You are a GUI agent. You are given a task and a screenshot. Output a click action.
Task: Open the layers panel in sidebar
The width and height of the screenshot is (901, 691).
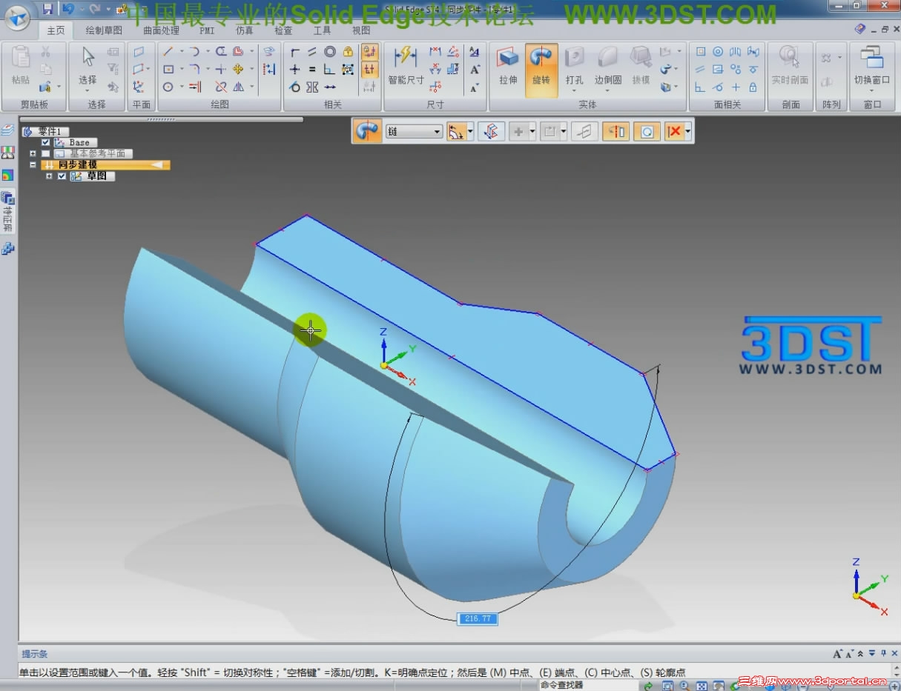tap(7, 131)
